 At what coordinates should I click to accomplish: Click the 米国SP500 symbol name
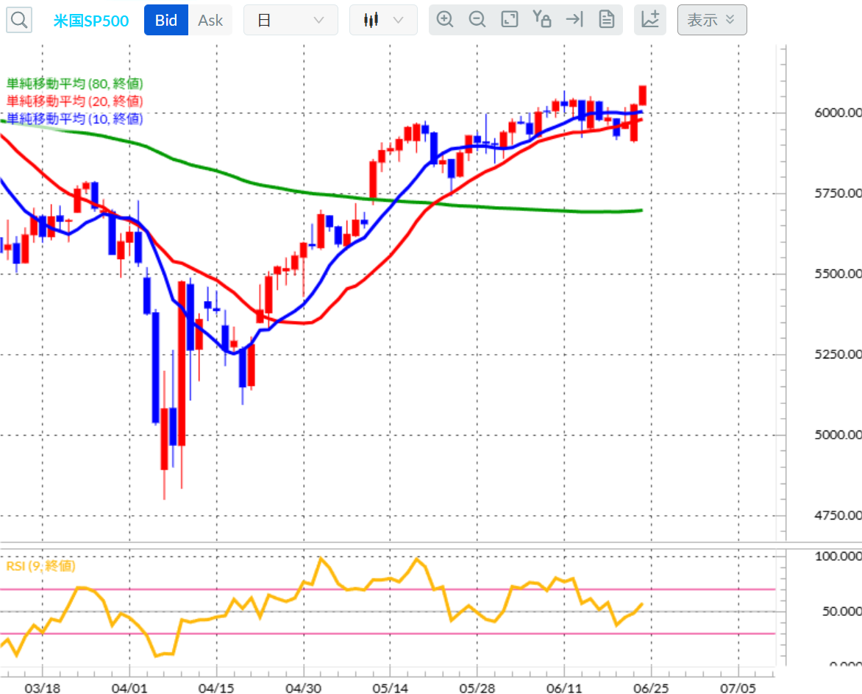click(91, 21)
